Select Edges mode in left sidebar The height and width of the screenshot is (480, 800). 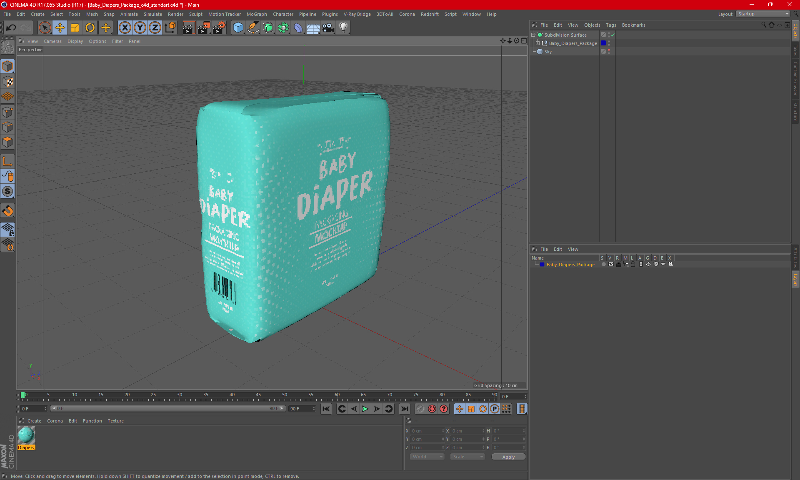click(7, 127)
